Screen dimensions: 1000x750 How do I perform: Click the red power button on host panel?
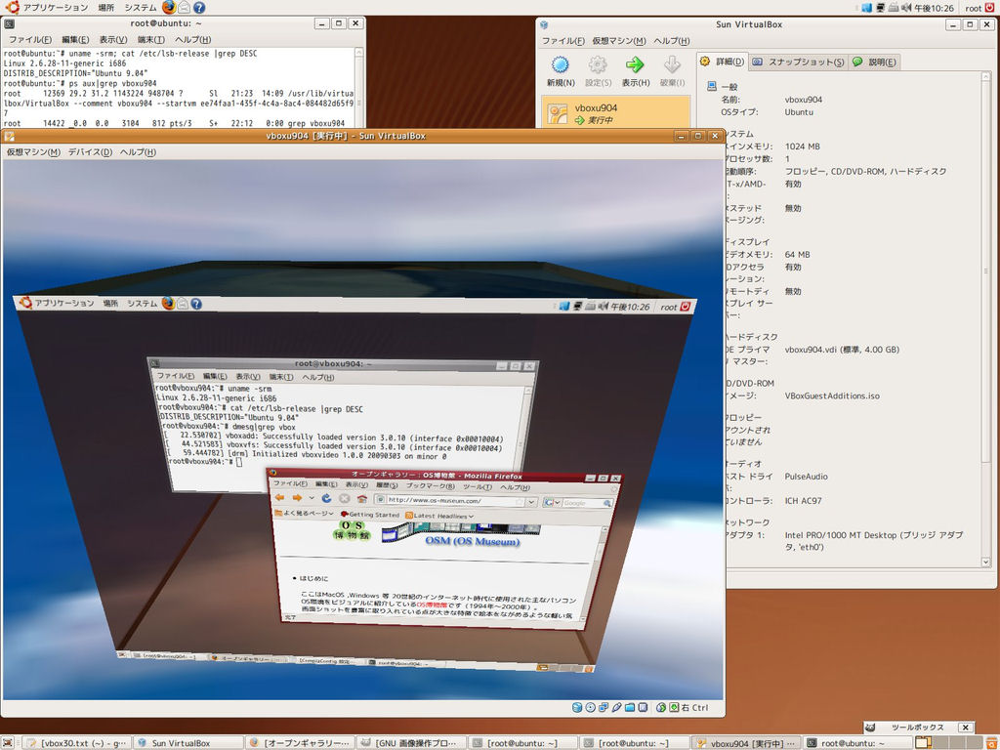[x=992, y=8]
